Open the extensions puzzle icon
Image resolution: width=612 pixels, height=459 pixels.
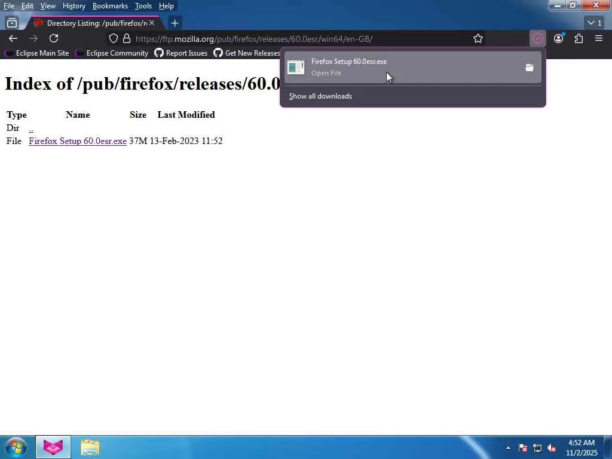(x=579, y=38)
